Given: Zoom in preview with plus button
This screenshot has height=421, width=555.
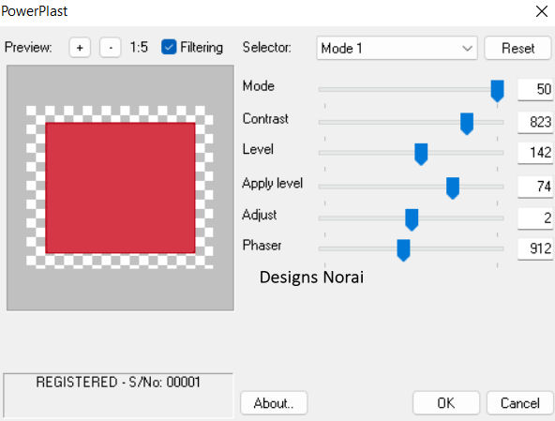Looking at the screenshot, I should click(80, 48).
